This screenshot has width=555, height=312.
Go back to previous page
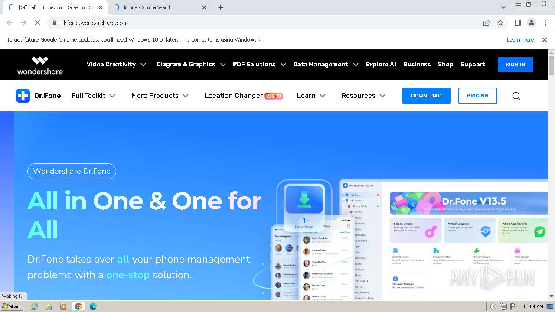pos(10,23)
